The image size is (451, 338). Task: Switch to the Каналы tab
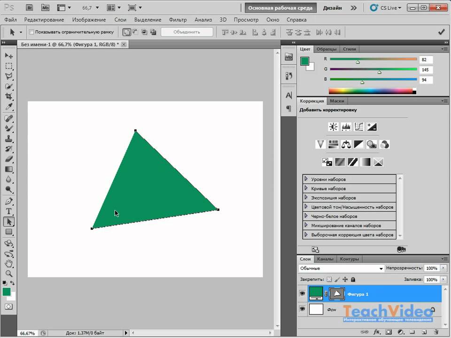pyautogui.click(x=325, y=259)
